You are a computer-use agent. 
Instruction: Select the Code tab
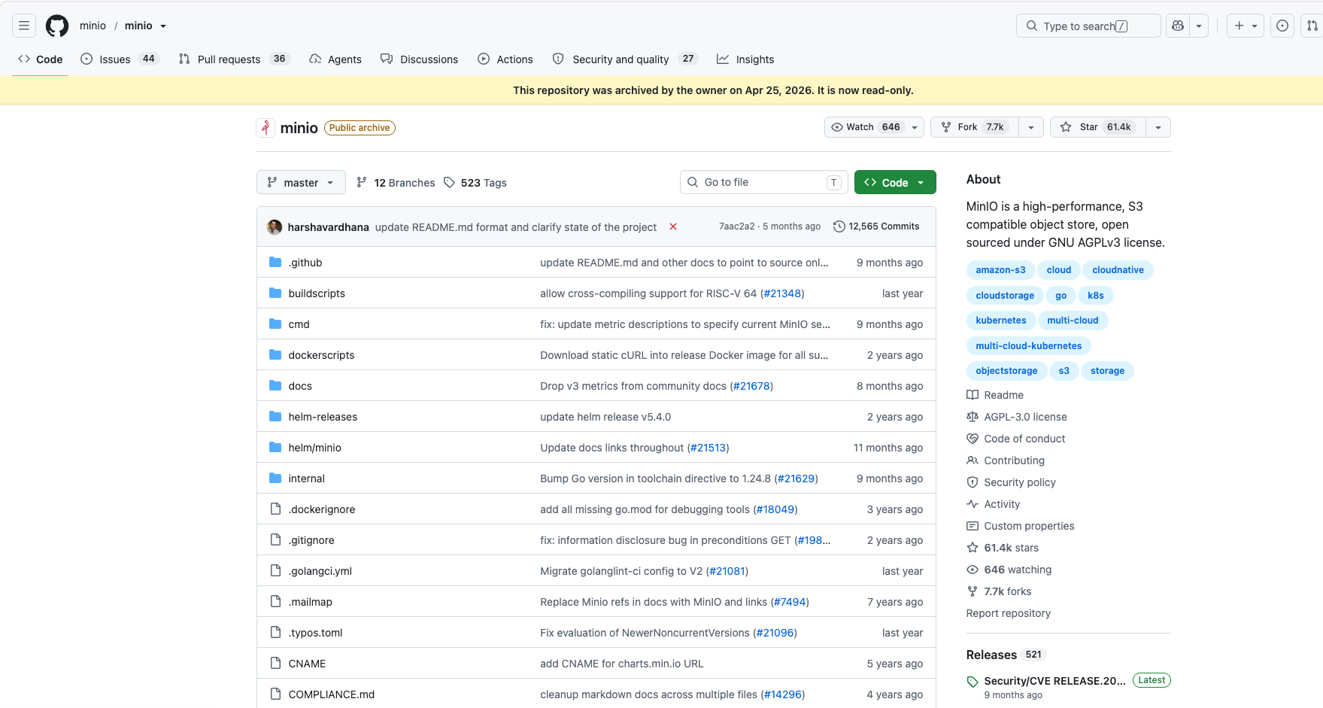click(x=41, y=59)
